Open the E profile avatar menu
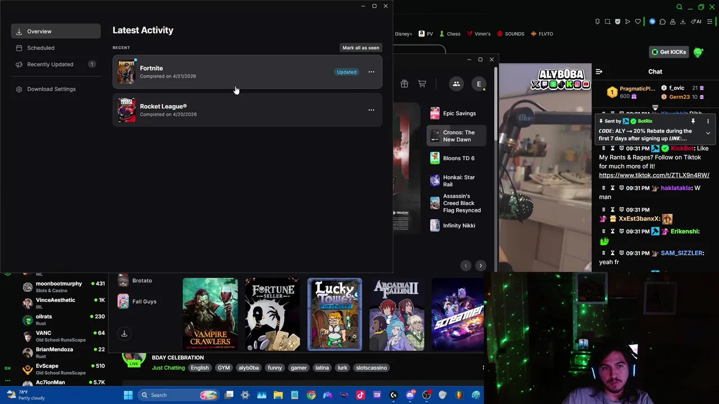Image resolution: width=719 pixels, height=404 pixels. pos(479,84)
